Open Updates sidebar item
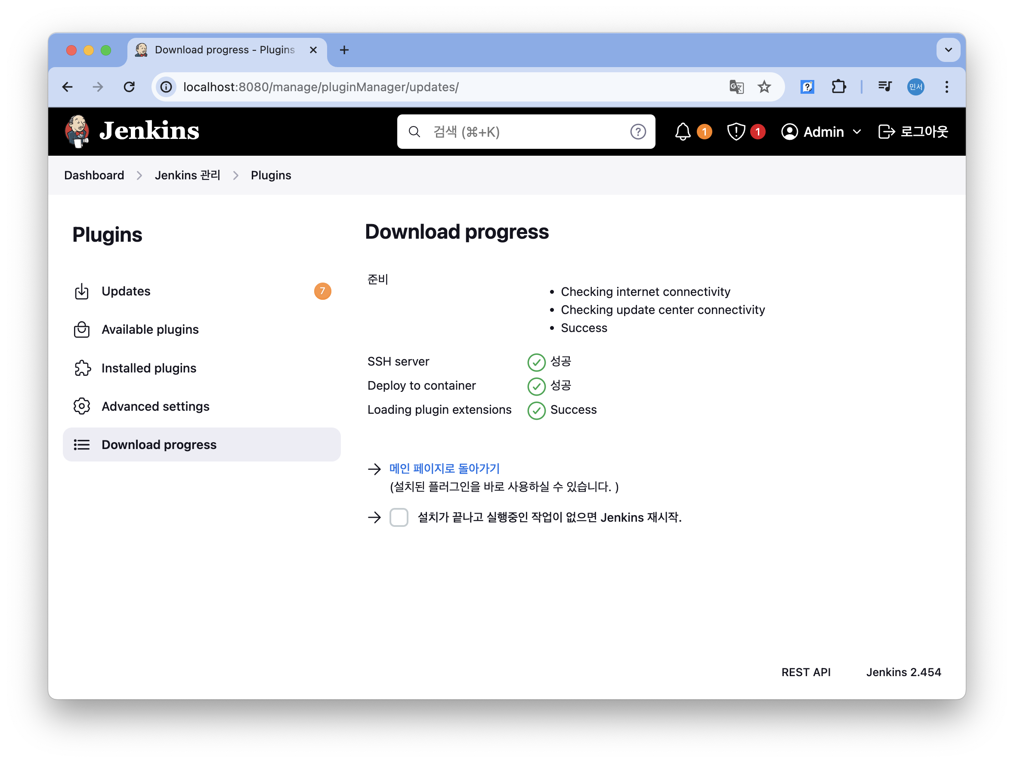This screenshot has height=763, width=1014. click(x=126, y=291)
